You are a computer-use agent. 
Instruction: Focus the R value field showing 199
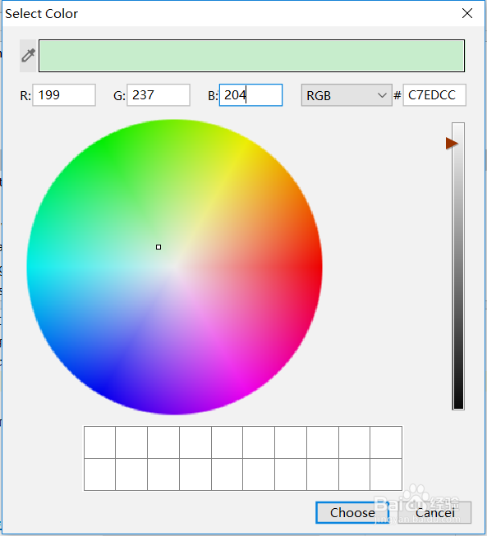coord(64,95)
